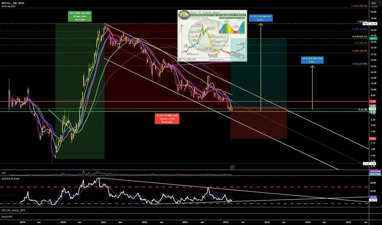The image size is (382, 225).
Task: Click the 38.73 RSI value tag
Action: pos(373,200)
